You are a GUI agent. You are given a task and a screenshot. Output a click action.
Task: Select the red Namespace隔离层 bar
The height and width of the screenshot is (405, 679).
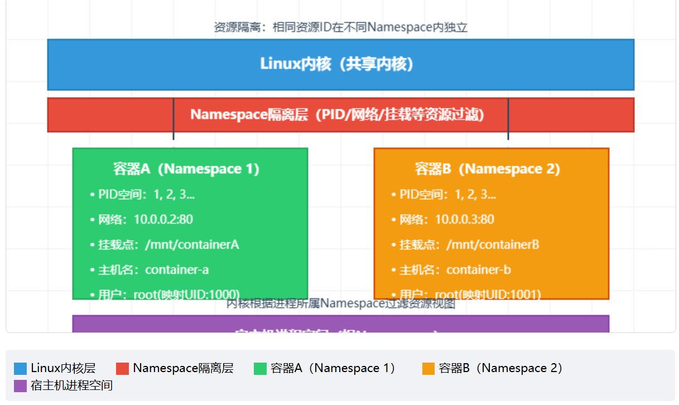(340, 115)
